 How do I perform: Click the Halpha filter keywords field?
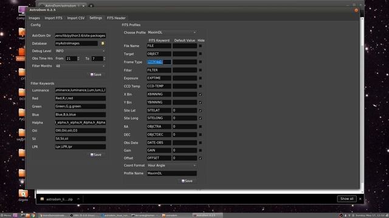click(80, 122)
